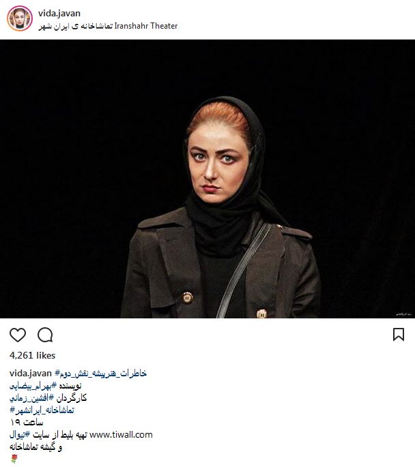This screenshot has width=415, height=467.
Task: Open the hashtag افشین_زمانی
Action: coord(31,398)
